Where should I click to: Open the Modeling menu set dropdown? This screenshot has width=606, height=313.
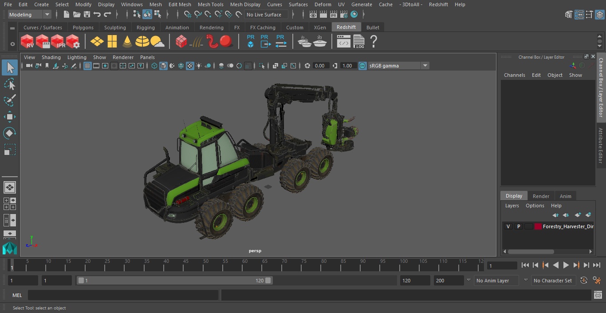click(x=30, y=15)
